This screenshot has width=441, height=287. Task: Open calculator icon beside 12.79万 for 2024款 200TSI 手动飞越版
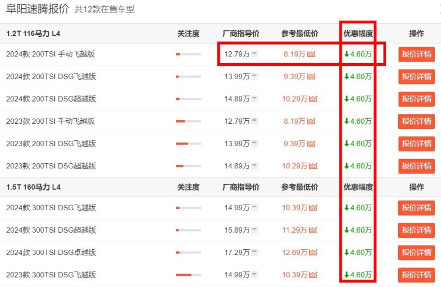click(x=255, y=54)
